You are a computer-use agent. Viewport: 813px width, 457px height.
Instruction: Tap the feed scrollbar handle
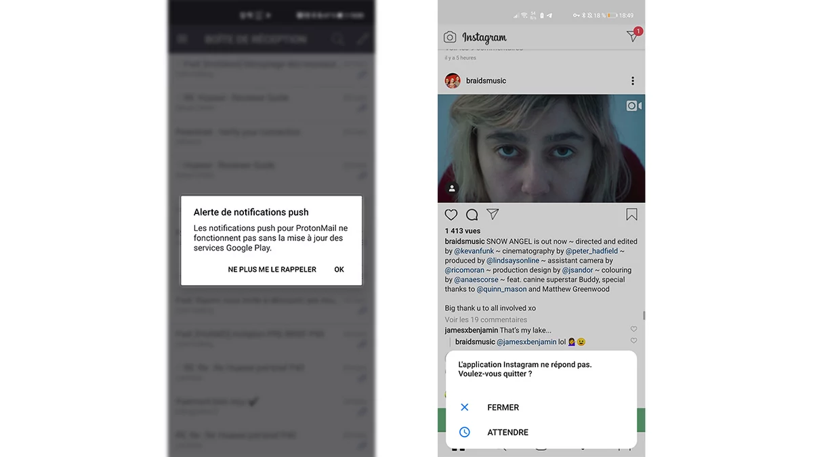coord(644,315)
